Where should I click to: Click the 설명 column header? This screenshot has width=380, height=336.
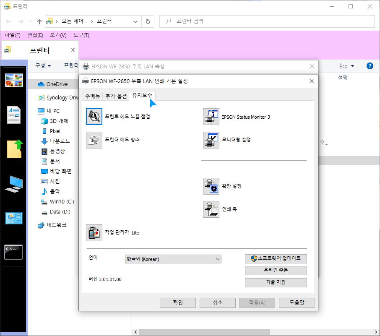pyautogui.click(x=342, y=78)
